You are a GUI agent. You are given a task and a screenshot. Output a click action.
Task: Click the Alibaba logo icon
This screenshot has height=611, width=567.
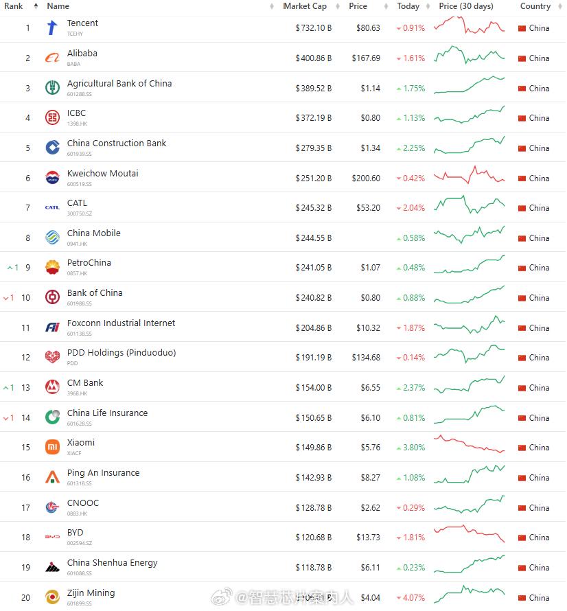52,58
